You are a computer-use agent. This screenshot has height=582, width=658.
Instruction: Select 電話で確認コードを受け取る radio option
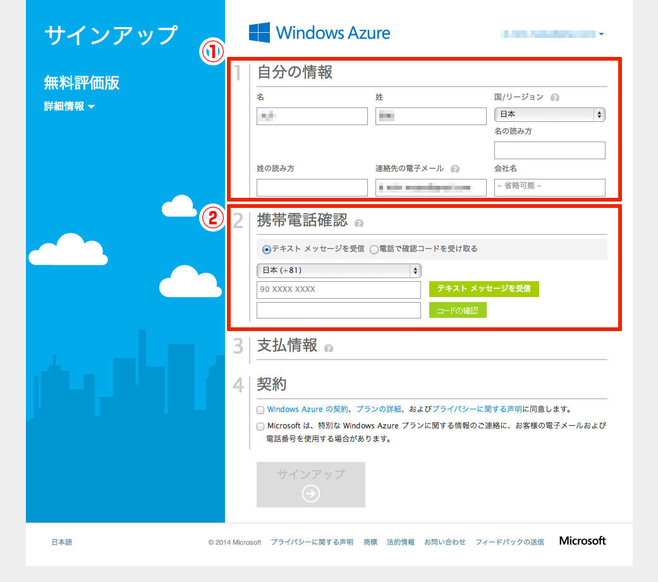[x=374, y=249]
